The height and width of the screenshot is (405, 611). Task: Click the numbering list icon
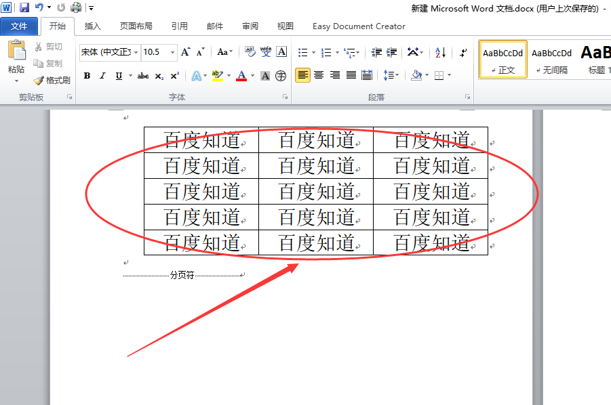(326, 52)
